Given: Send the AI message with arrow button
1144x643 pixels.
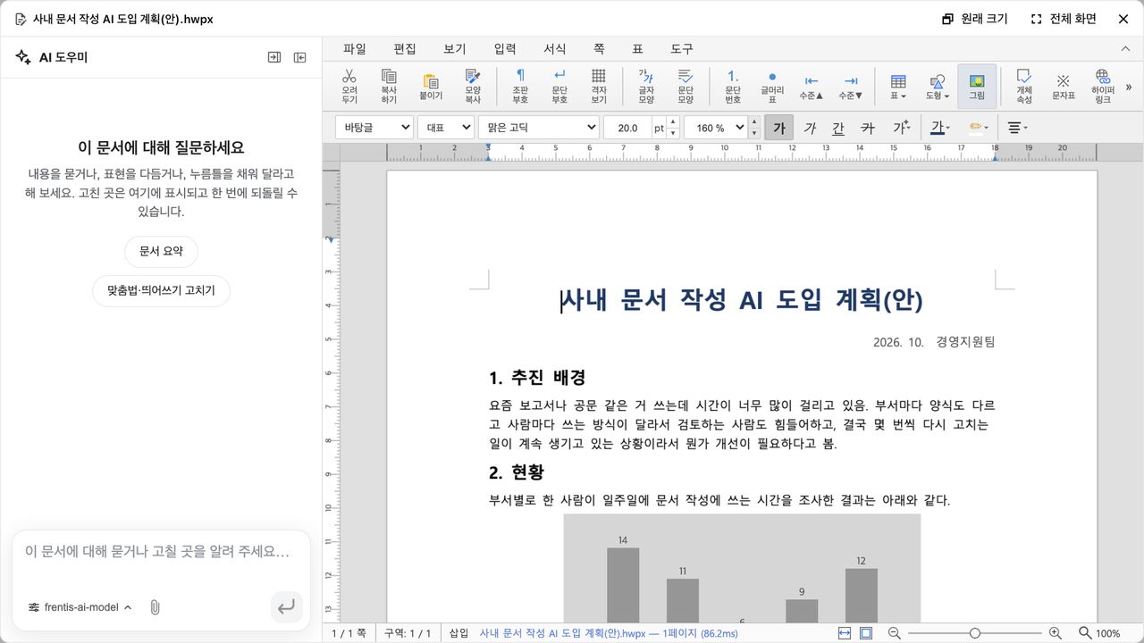Looking at the screenshot, I should 286,607.
